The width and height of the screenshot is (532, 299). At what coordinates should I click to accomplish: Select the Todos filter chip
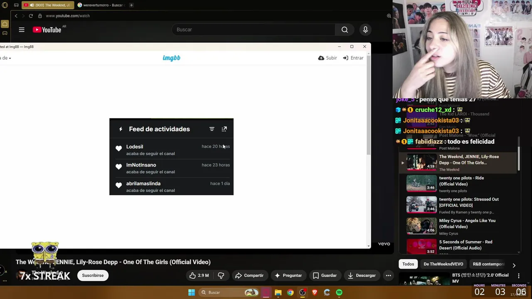point(408,264)
